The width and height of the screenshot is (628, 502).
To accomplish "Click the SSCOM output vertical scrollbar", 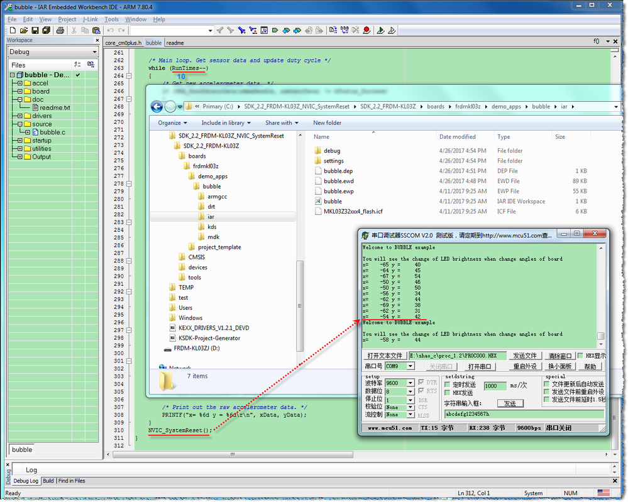I will point(601,336).
